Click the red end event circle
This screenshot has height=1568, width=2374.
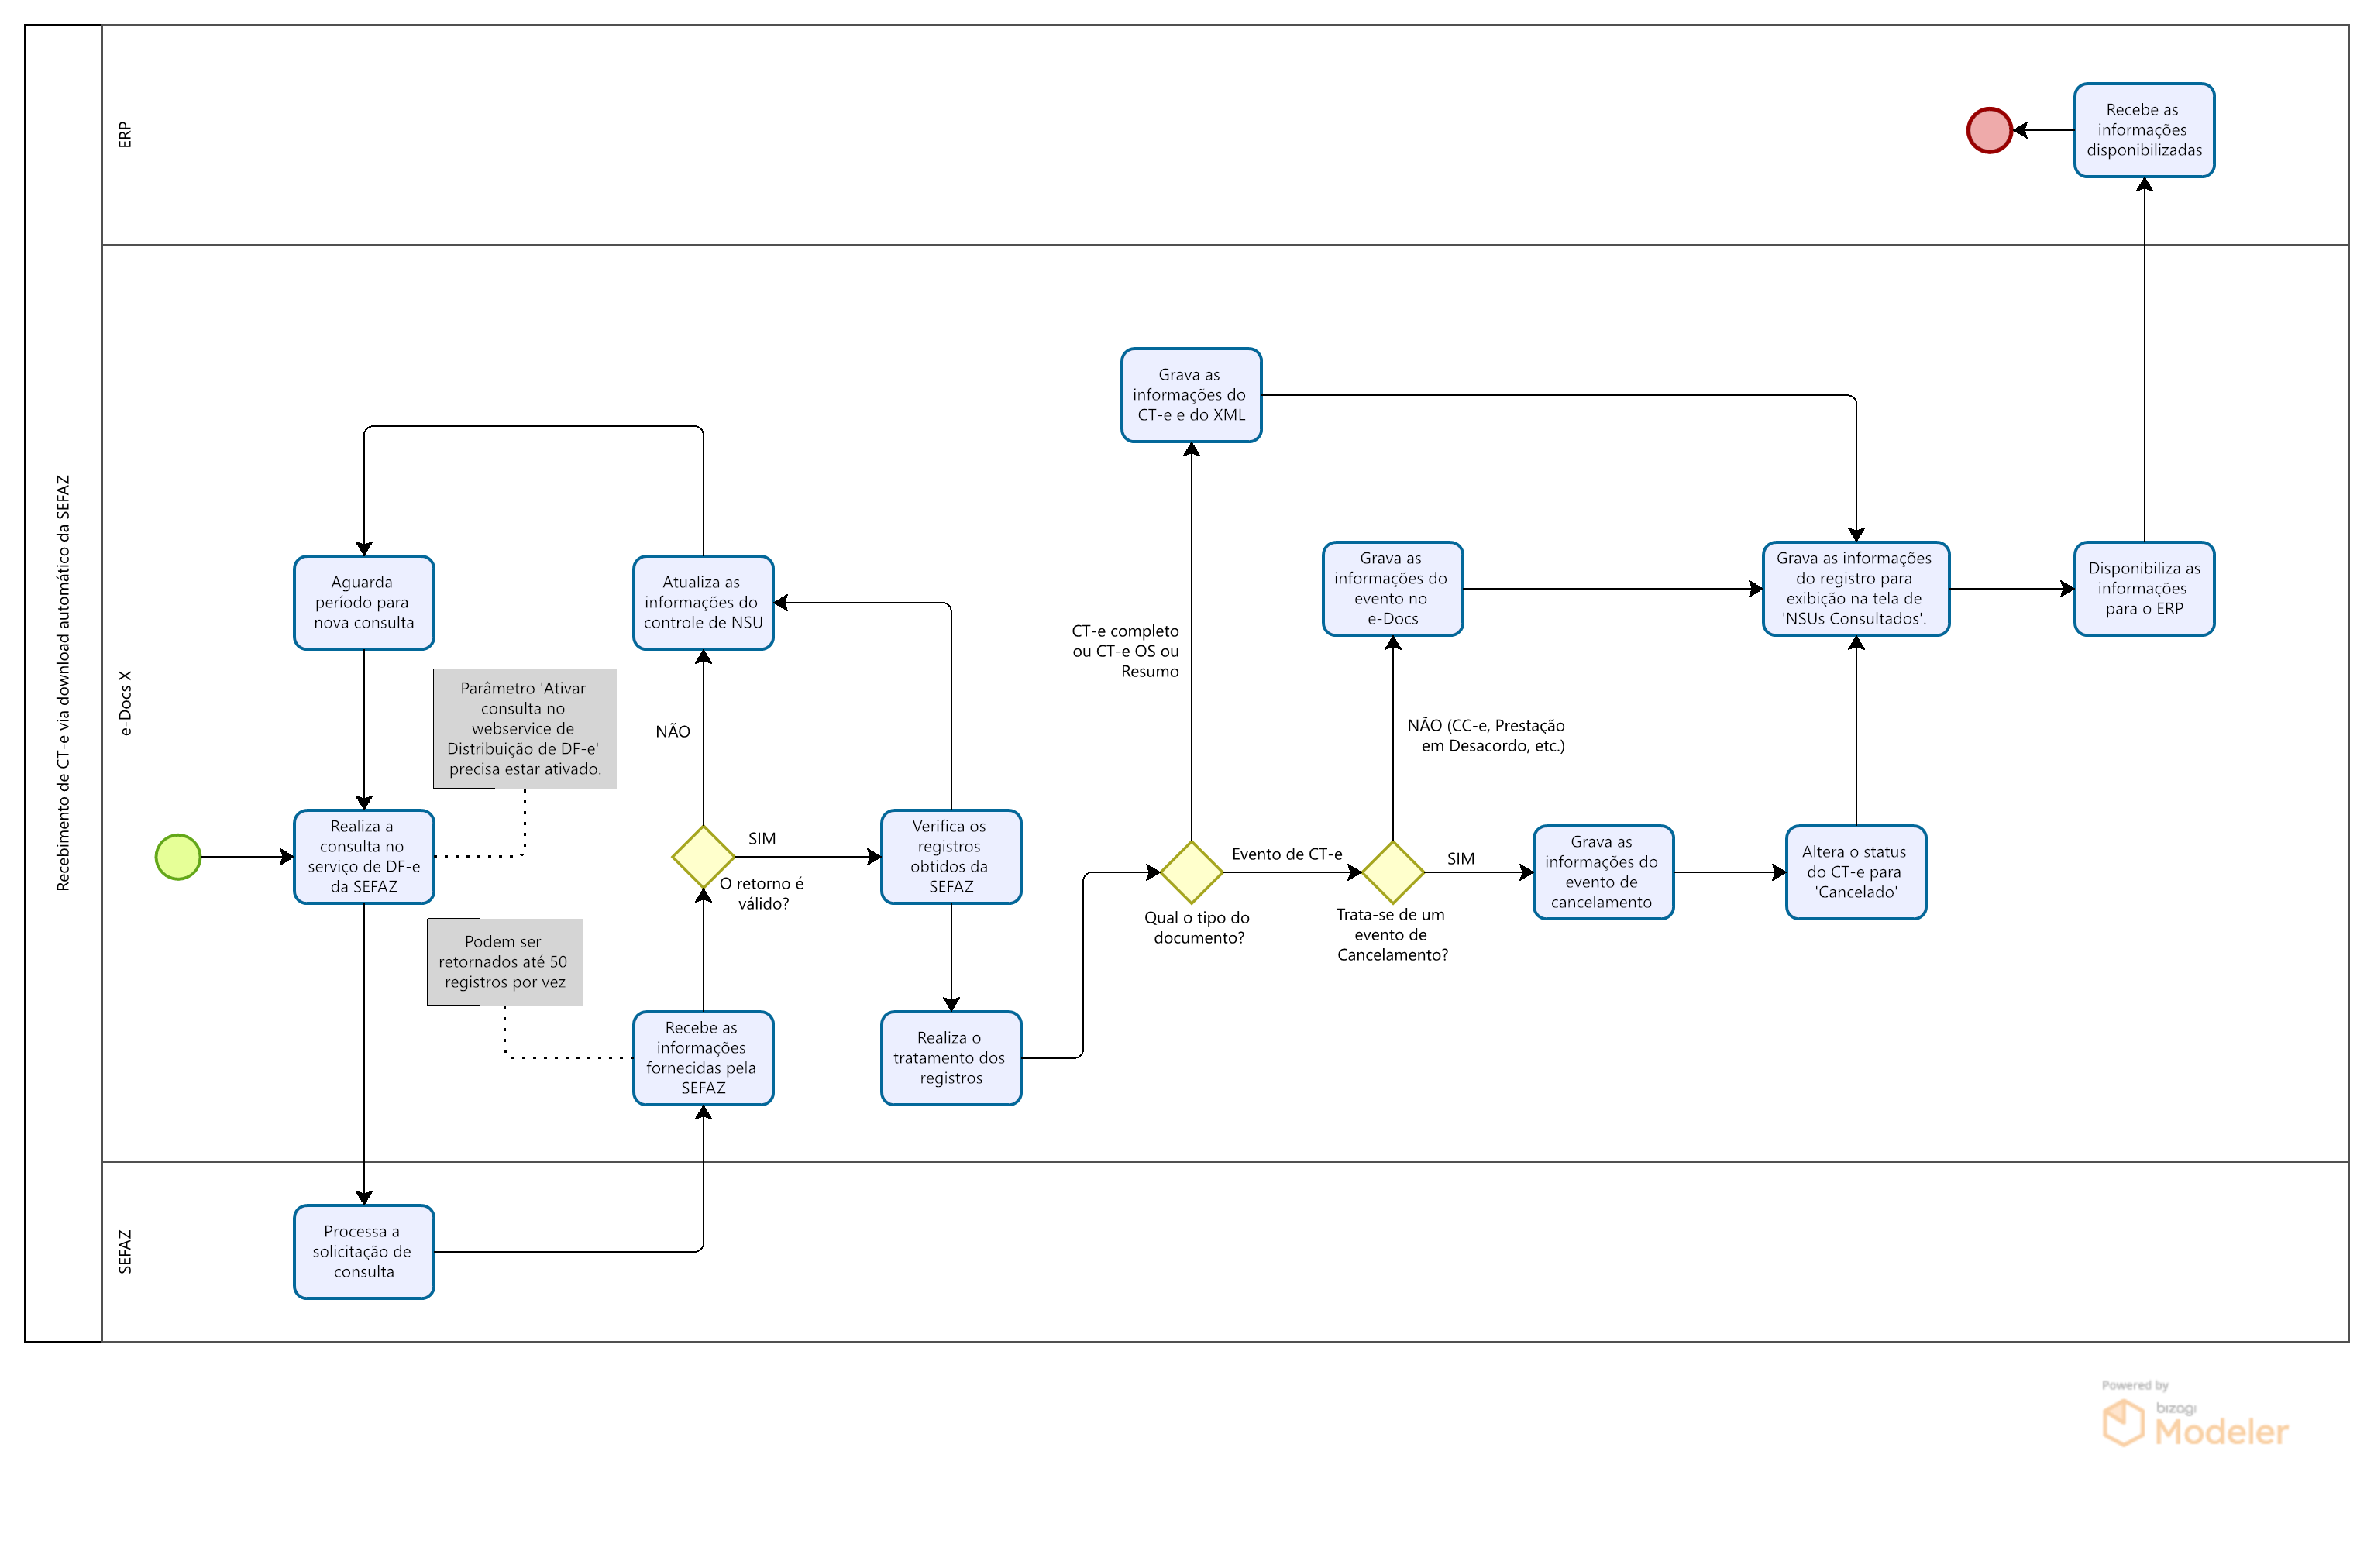(1989, 130)
